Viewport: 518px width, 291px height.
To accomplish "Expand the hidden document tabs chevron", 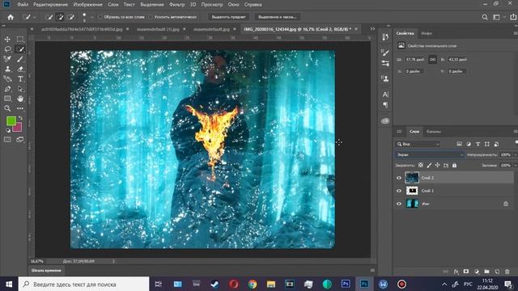I will [372, 29].
